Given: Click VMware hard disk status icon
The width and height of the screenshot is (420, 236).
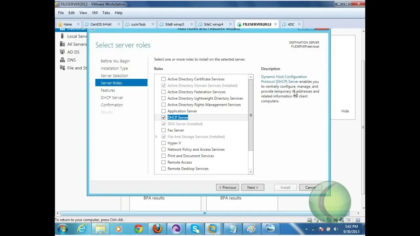Looking at the screenshot, I should (x=309, y=220).
